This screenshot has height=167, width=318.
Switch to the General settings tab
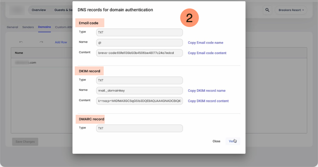12,27
